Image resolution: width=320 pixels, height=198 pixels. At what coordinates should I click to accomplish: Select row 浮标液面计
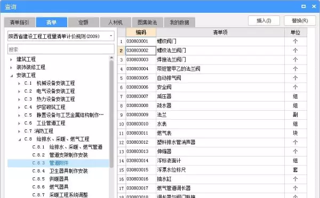[212, 161]
